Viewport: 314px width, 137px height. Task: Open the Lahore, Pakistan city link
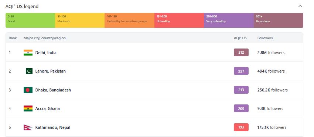[x=51, y=71]
